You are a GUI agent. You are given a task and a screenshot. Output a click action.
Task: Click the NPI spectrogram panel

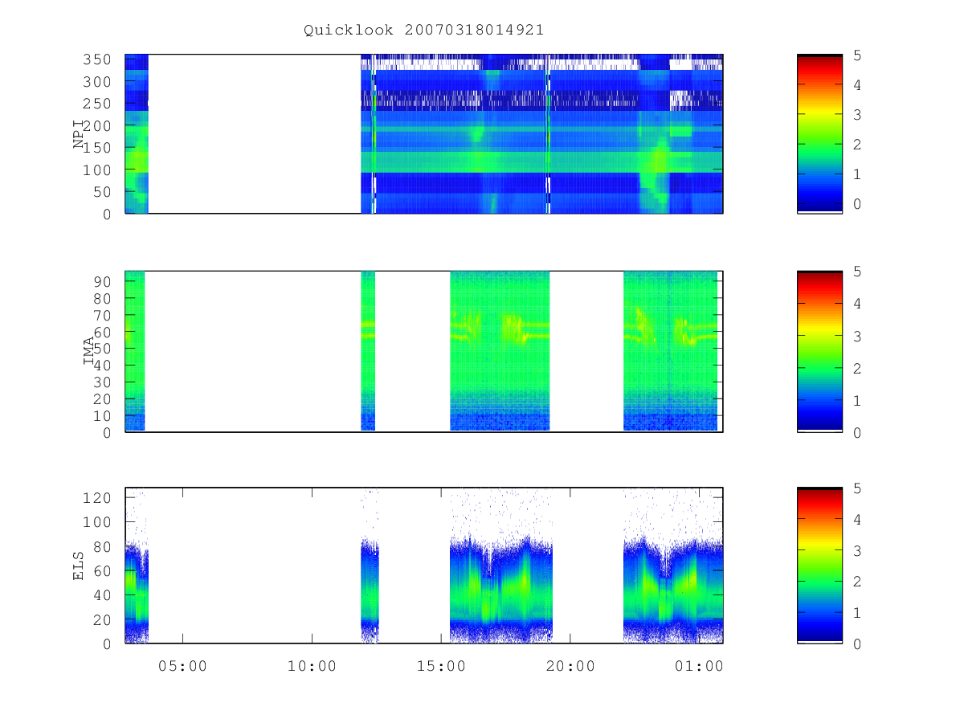point(424,133)
